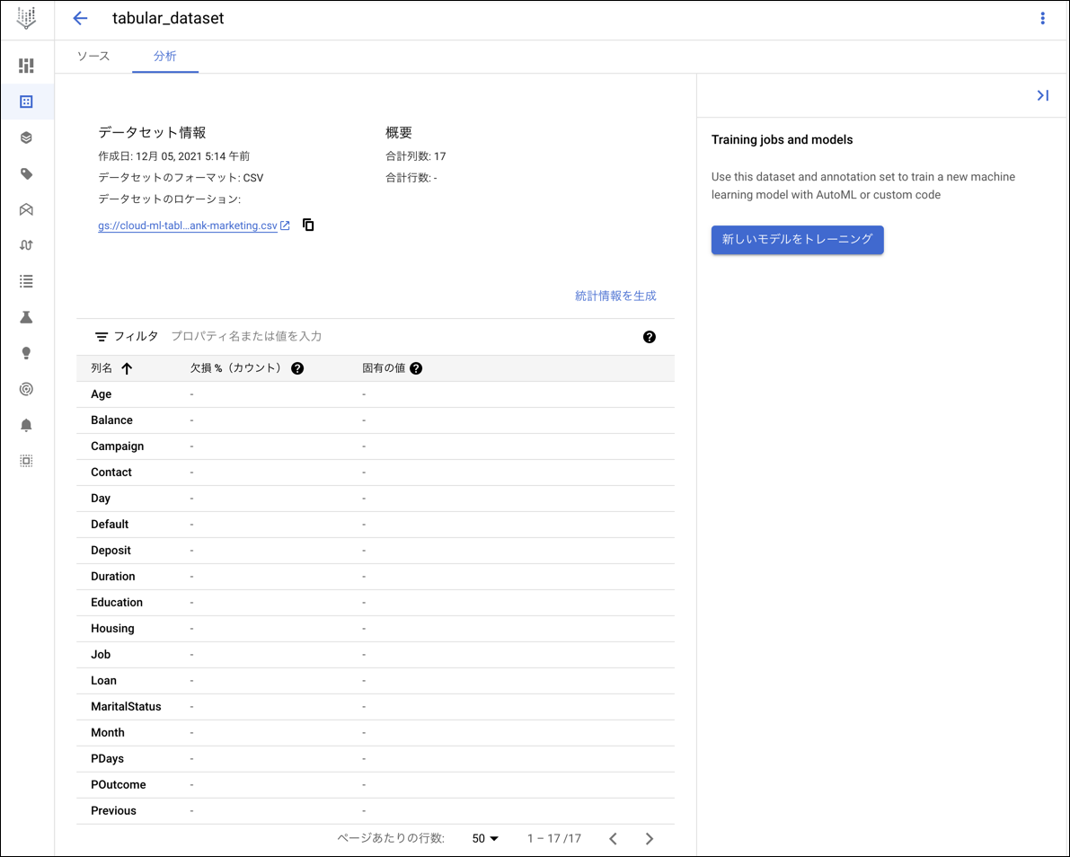
Task: Open the Endpoints target sidebar icon
Action: (26, 389)
